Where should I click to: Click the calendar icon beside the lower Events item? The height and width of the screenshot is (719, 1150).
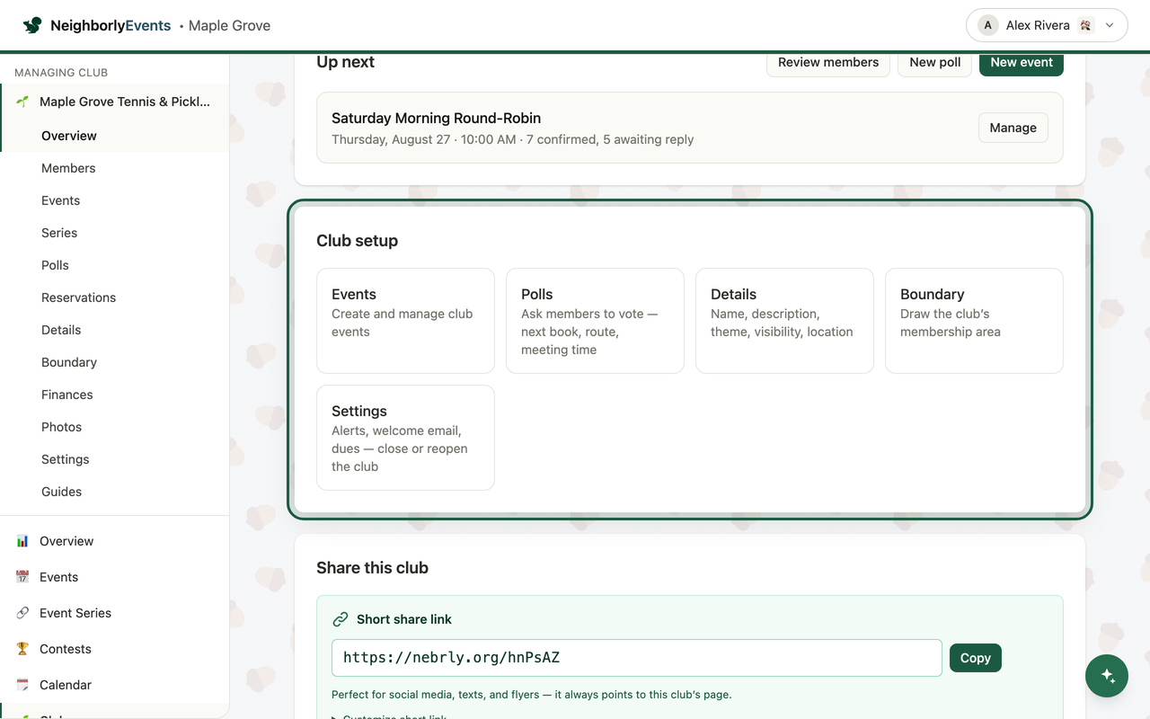22,577
